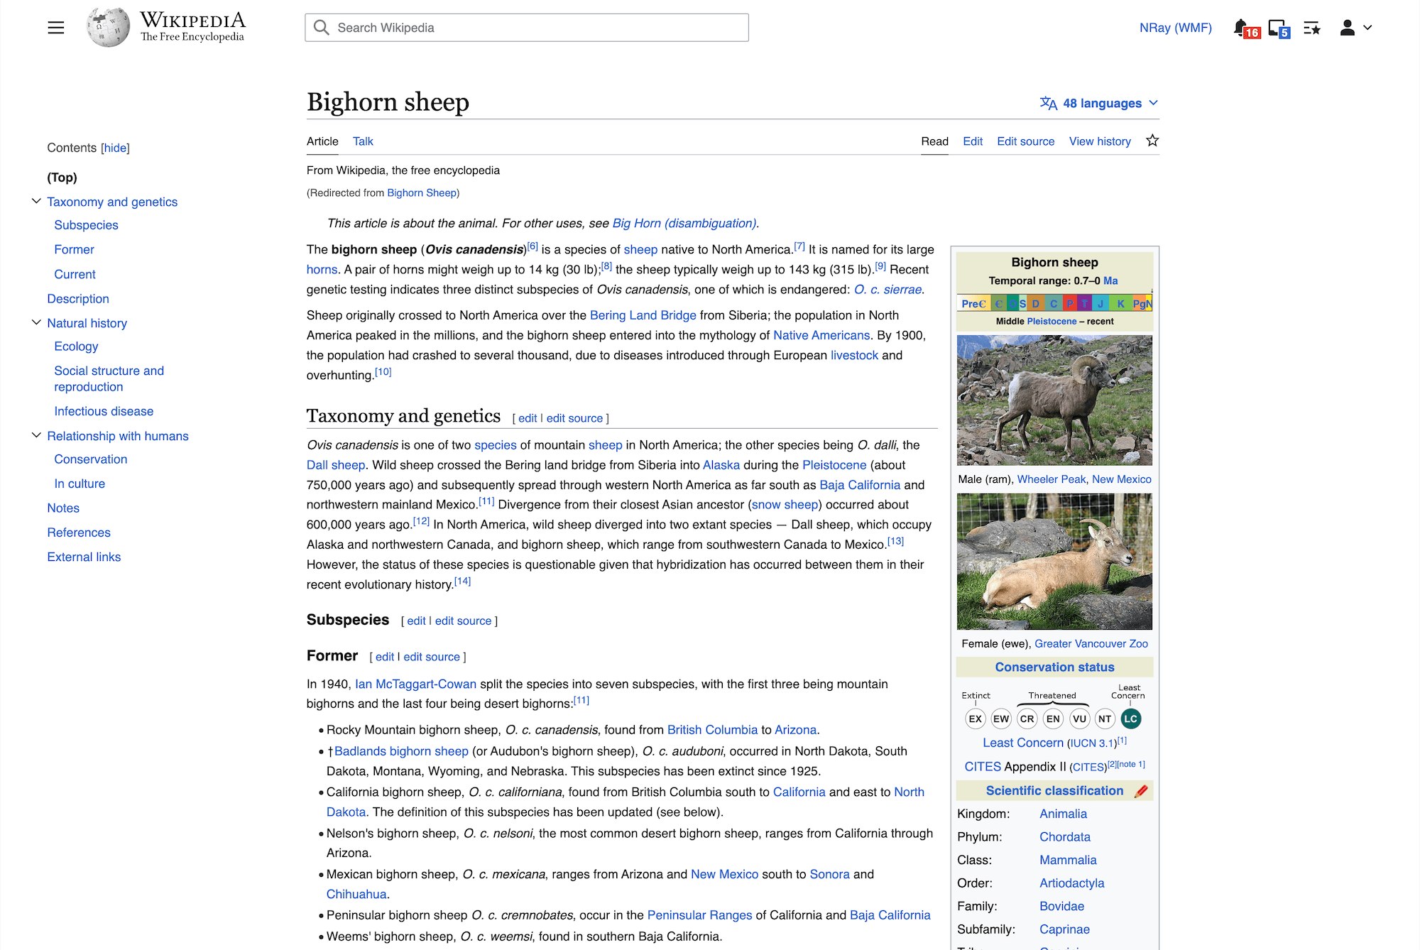Click the Search Wikipedia input field
Viewport: 1420px width, 950px height.
[x=527, y=28]
